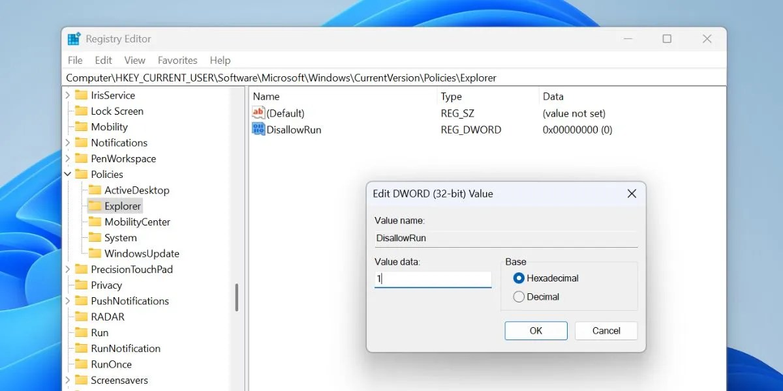Click inside the Value data field

click(x=433, y=279)
